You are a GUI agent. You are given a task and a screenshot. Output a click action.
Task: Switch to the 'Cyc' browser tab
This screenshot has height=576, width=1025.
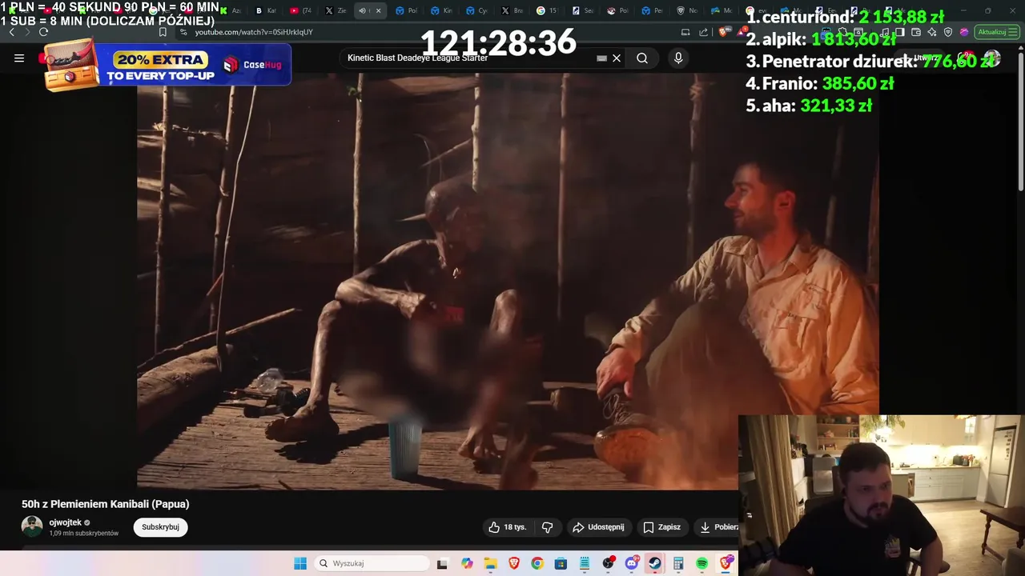click(x=476, y=10)
